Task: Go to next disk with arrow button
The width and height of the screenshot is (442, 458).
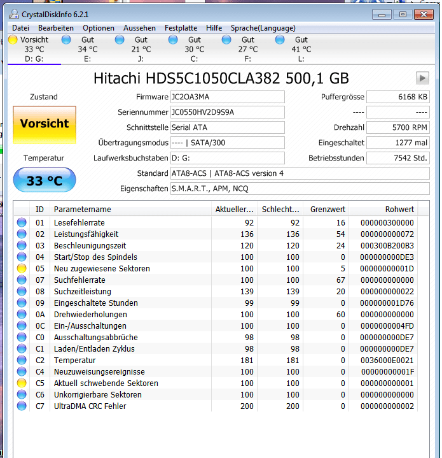Action: coord(422,78)
